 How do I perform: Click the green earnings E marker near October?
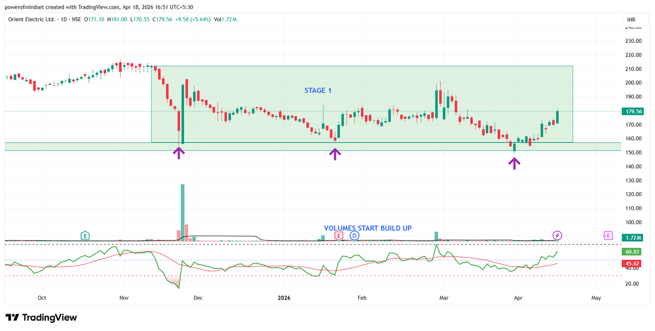(85, 236)
